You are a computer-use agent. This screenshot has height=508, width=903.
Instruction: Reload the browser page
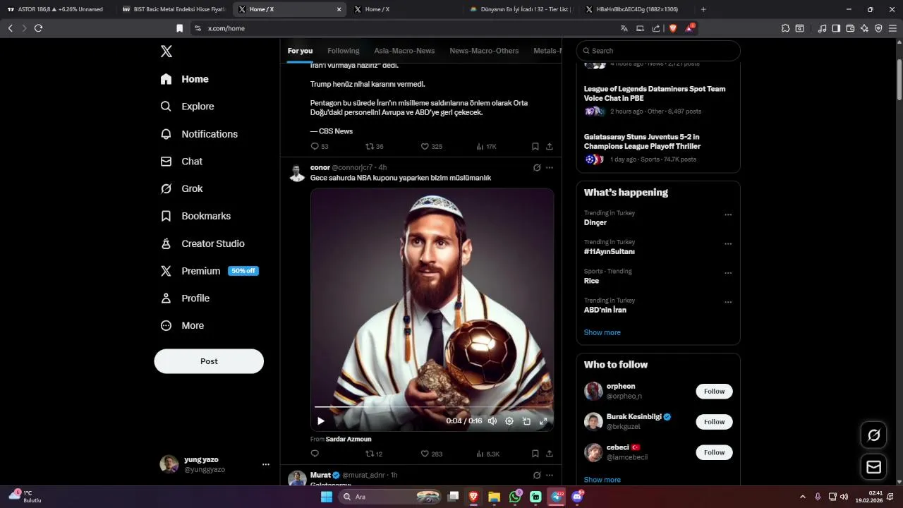coord(38,28)
